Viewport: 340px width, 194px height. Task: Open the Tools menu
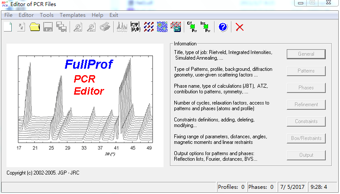(x=47, y=15)
